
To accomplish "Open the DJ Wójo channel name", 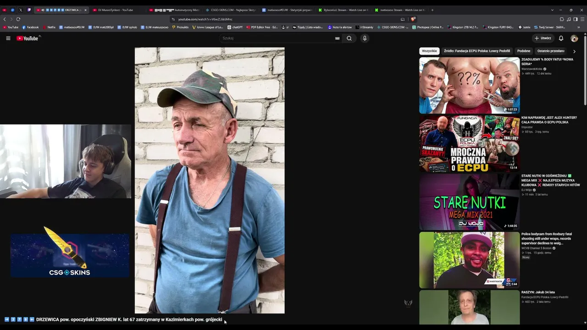I will coord(526,190).
